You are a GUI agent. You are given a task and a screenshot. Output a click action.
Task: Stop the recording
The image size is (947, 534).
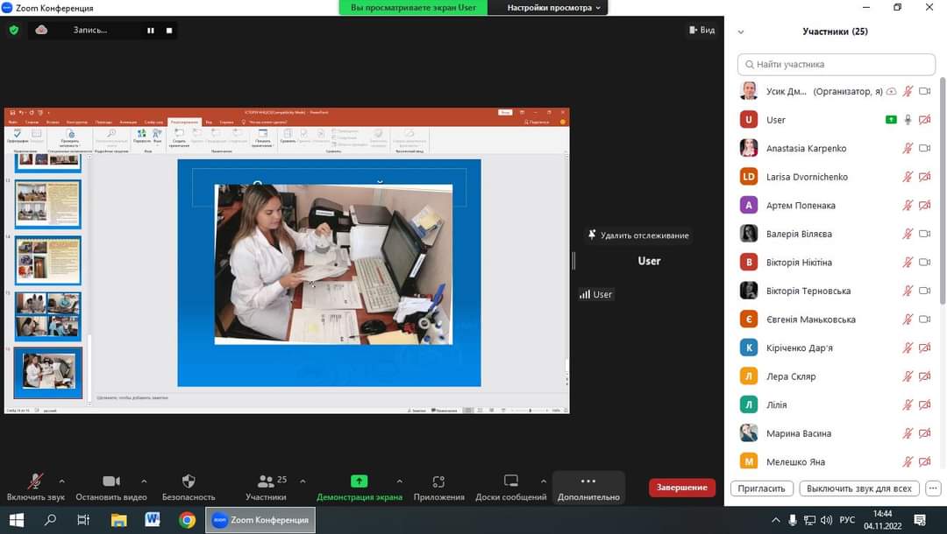pyautogui.click(x=169, y=31)
